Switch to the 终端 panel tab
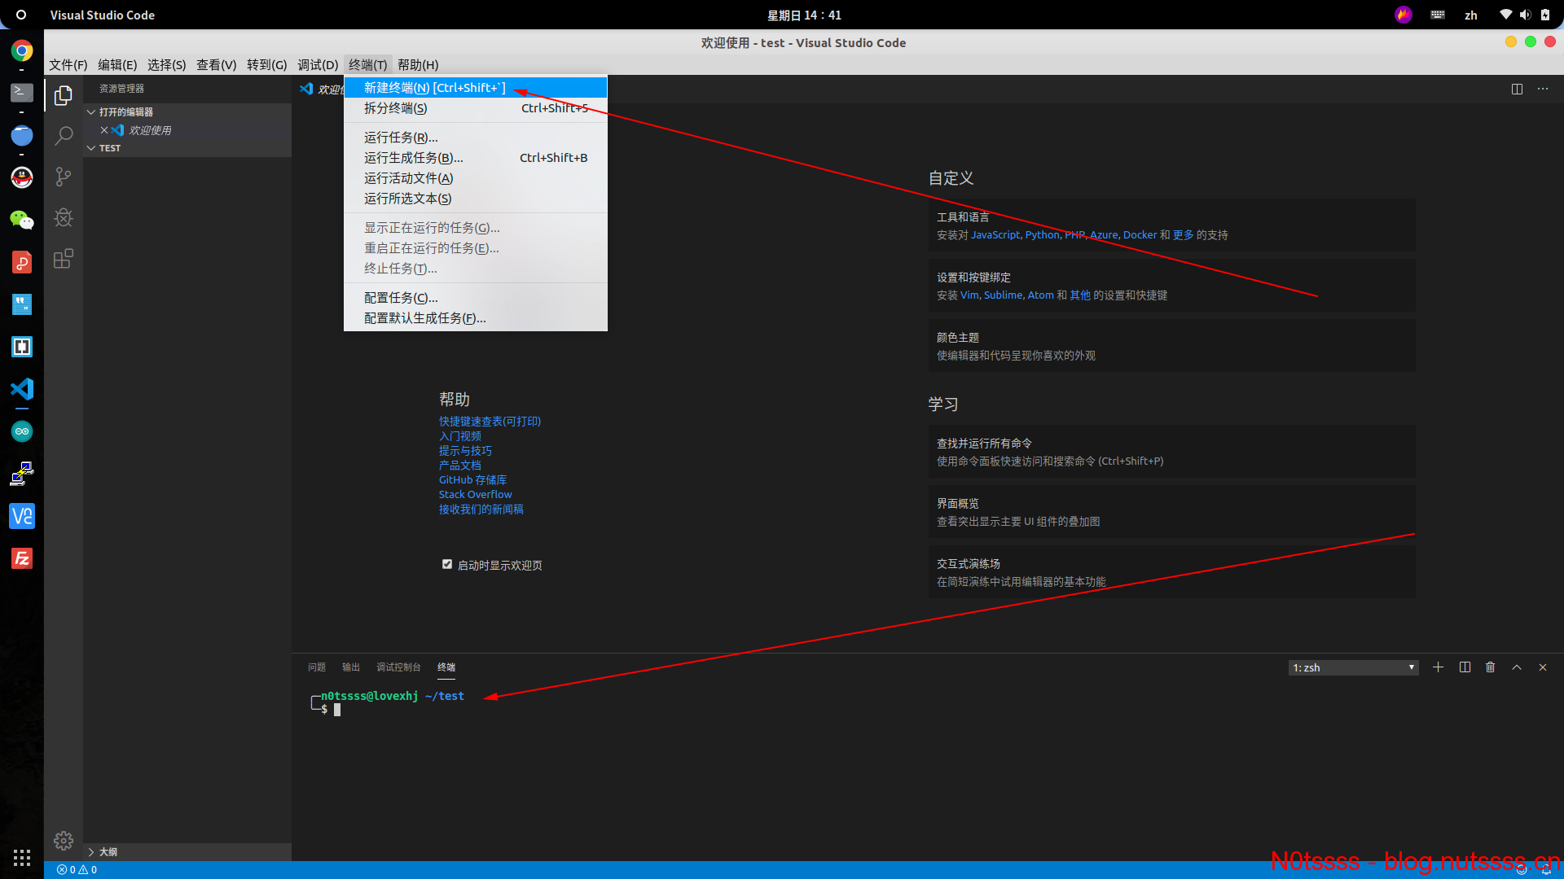 pyautogui.click(x=446, y=667)
